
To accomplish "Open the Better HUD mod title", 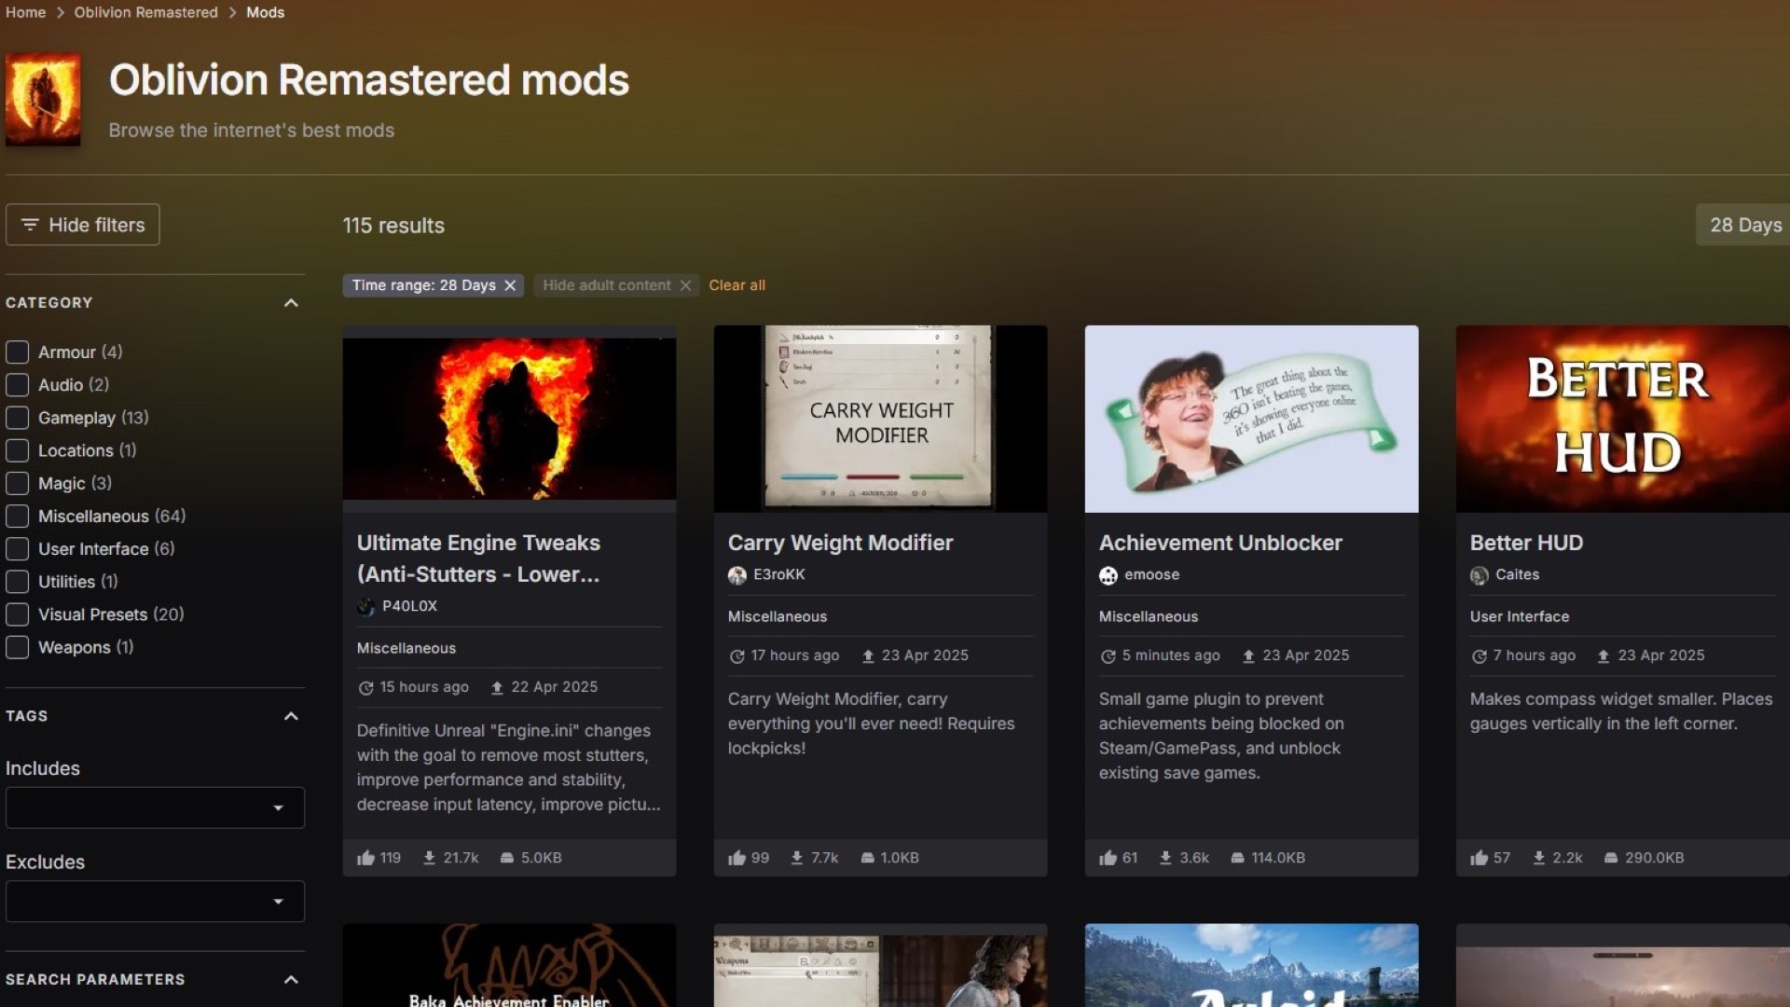I will pos(1526,543).
